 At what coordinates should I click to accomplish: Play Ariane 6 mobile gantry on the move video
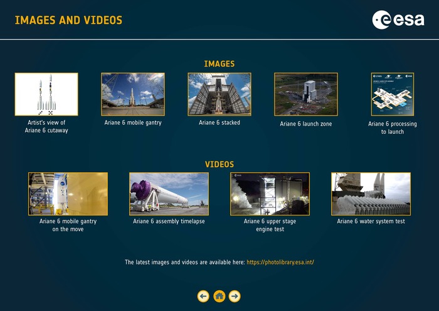tap(68, 194)
